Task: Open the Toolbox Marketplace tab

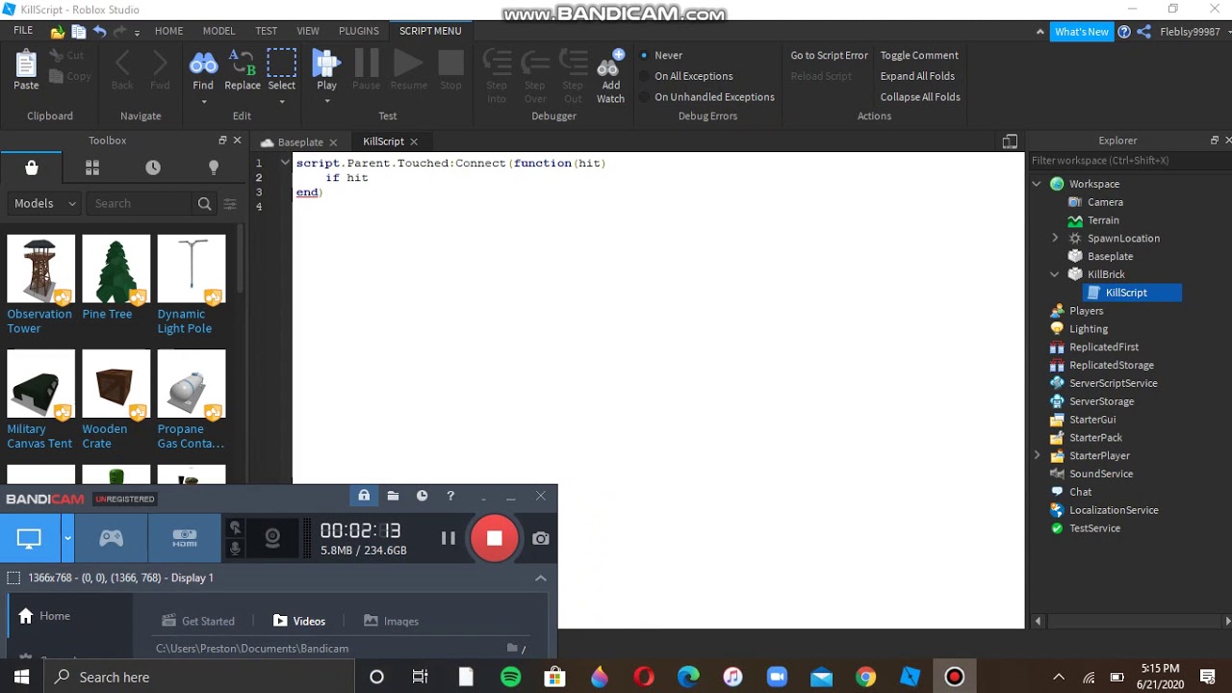Action: (32, 167)
